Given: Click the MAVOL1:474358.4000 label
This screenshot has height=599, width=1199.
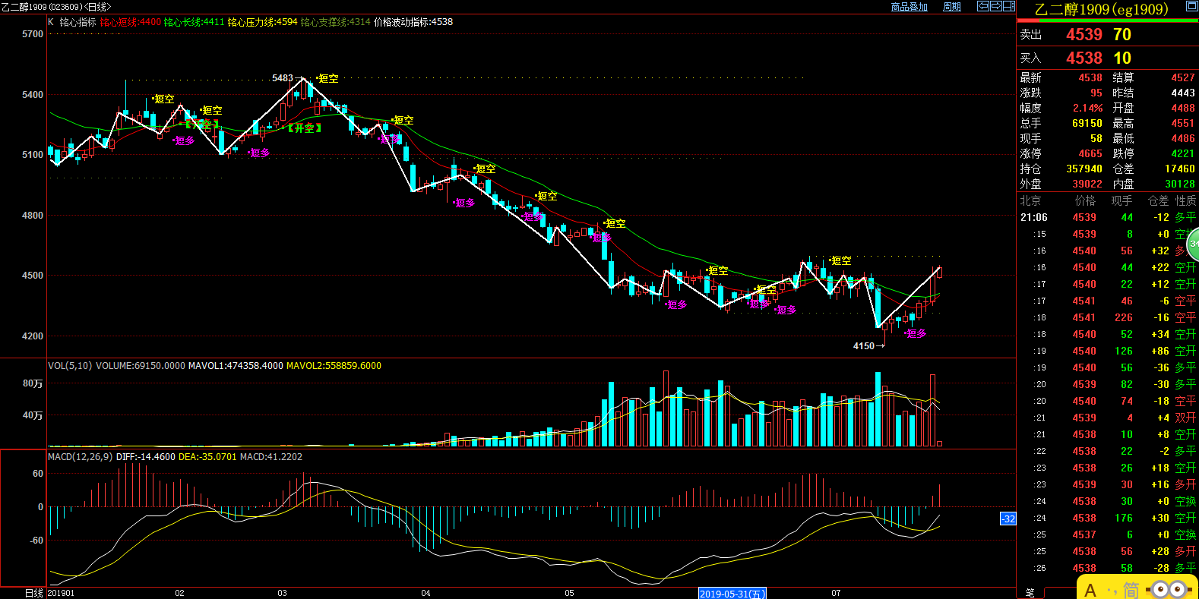Looking at the screenshot, I should [x=236, y=366].
